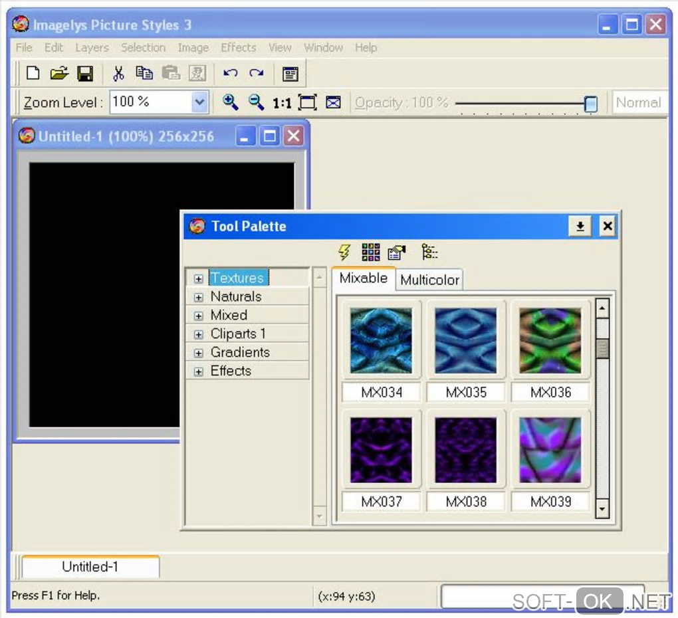Expand the Textures tree node
678x618 pixels.
tap(199, 278)
